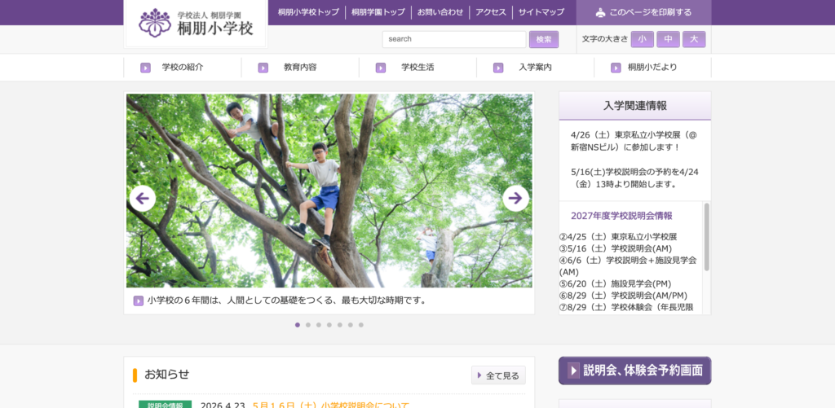
Task: Click 全て見る in the お知らせ section
Action: [498, 375]
